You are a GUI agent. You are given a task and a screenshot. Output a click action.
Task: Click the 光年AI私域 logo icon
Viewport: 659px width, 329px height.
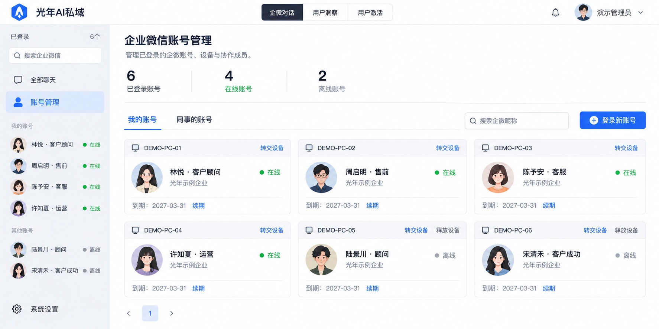click(19, 12)
